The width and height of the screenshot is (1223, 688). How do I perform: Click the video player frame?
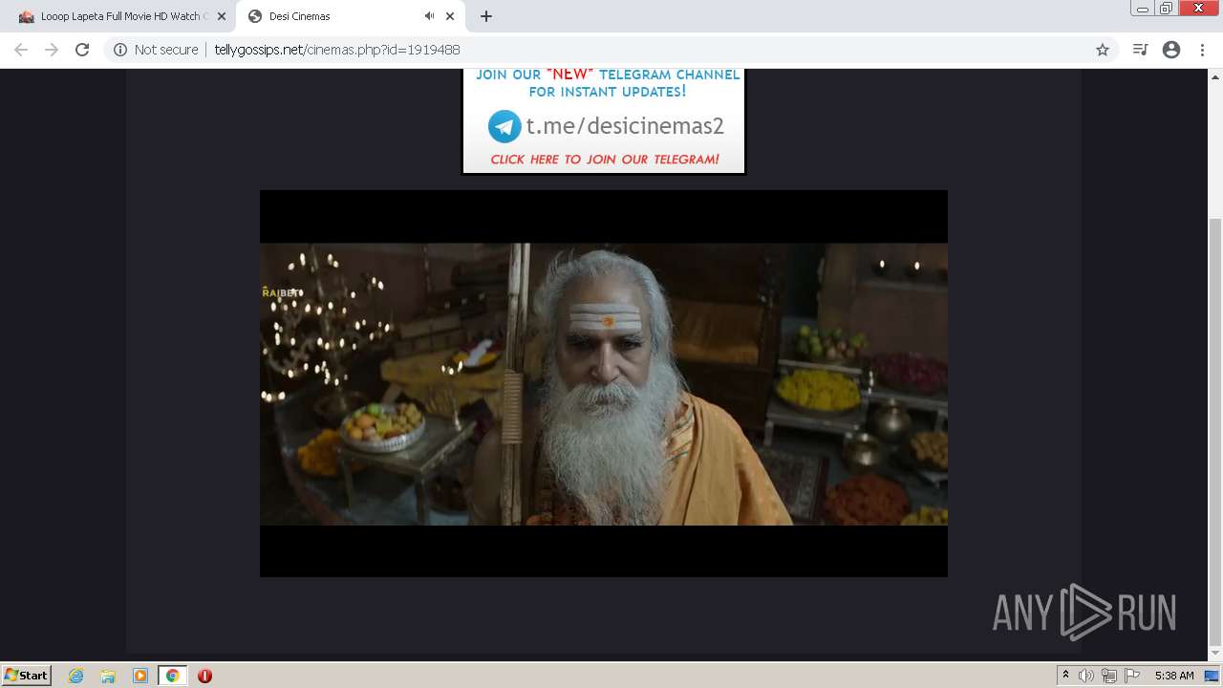tap(604, 383)
